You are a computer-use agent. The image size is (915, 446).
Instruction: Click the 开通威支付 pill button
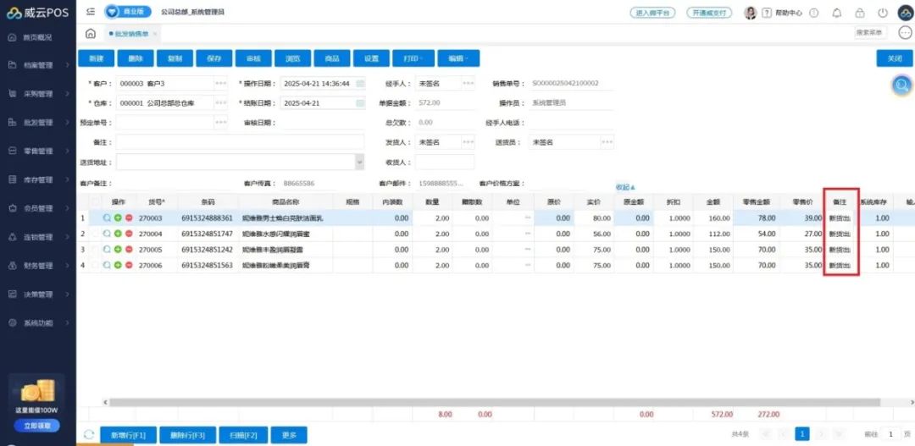pyautogui.click(x=709, y=13)
